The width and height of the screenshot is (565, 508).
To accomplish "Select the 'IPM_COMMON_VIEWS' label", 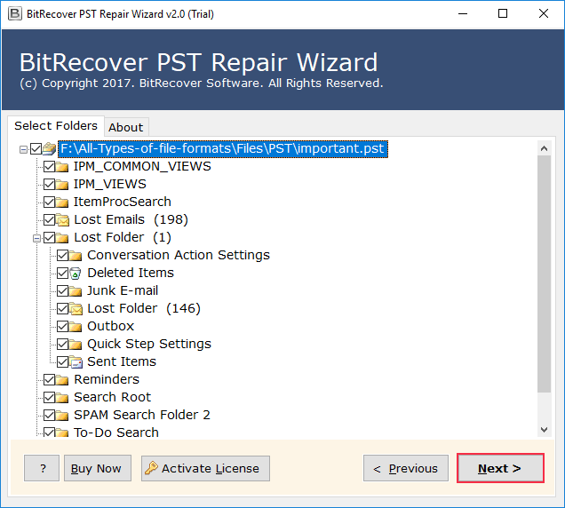I will (142, 166).
